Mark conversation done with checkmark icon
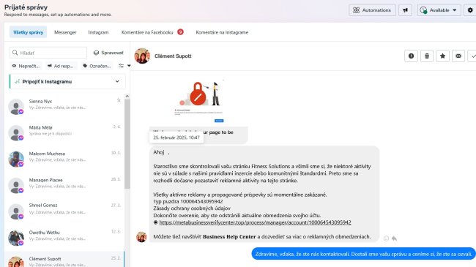Screen dimensions: 476x267 pos(472,56)
